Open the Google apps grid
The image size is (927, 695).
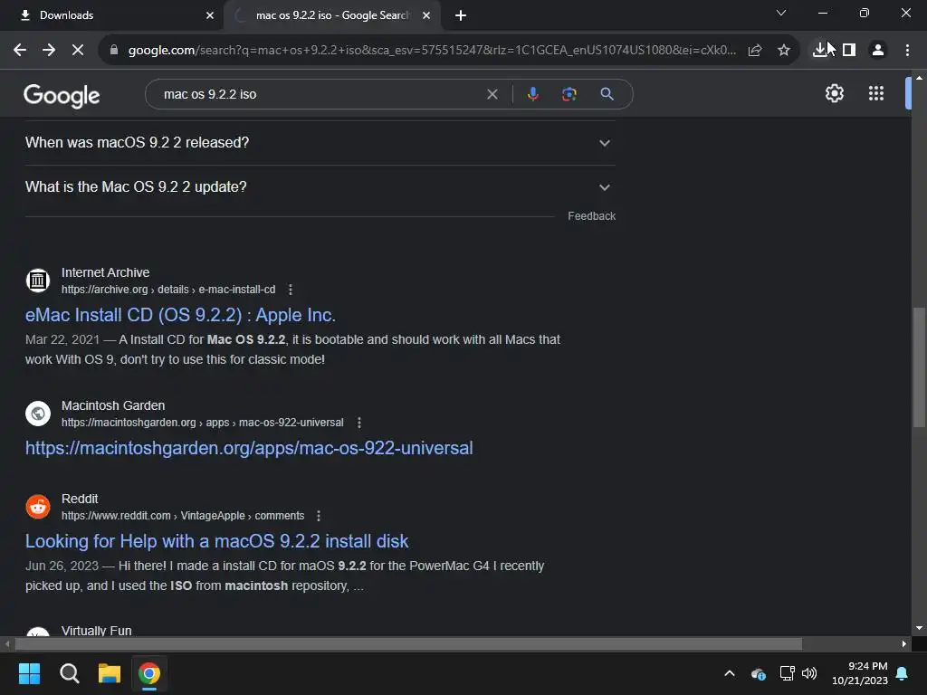pos(876,93)
